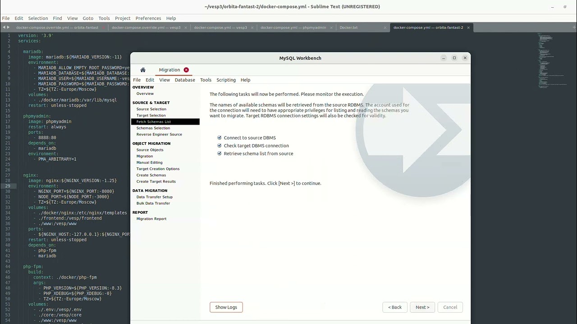577x324 pixels.
Task: Close the MySQL Workbench window
Action: pyautogui.click(x=465, y=58)
